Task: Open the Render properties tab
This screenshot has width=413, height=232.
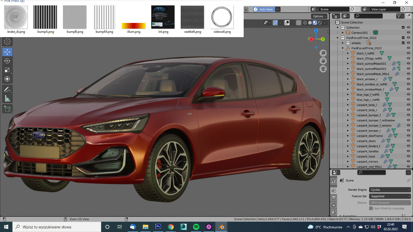Action: (x=334, y=191)
